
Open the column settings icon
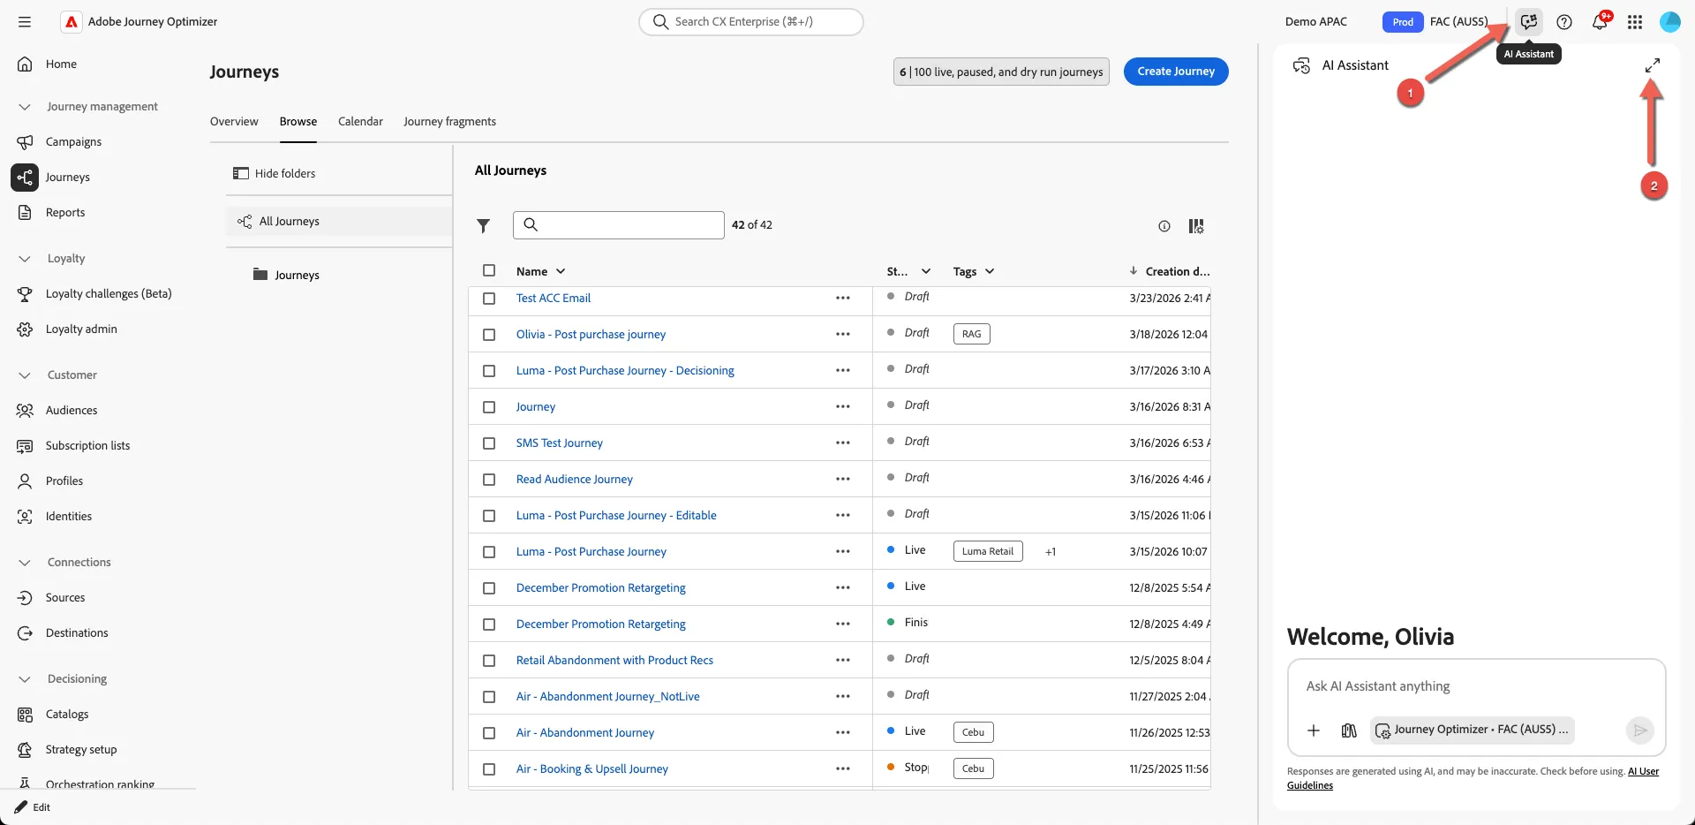coord(1196,226)
